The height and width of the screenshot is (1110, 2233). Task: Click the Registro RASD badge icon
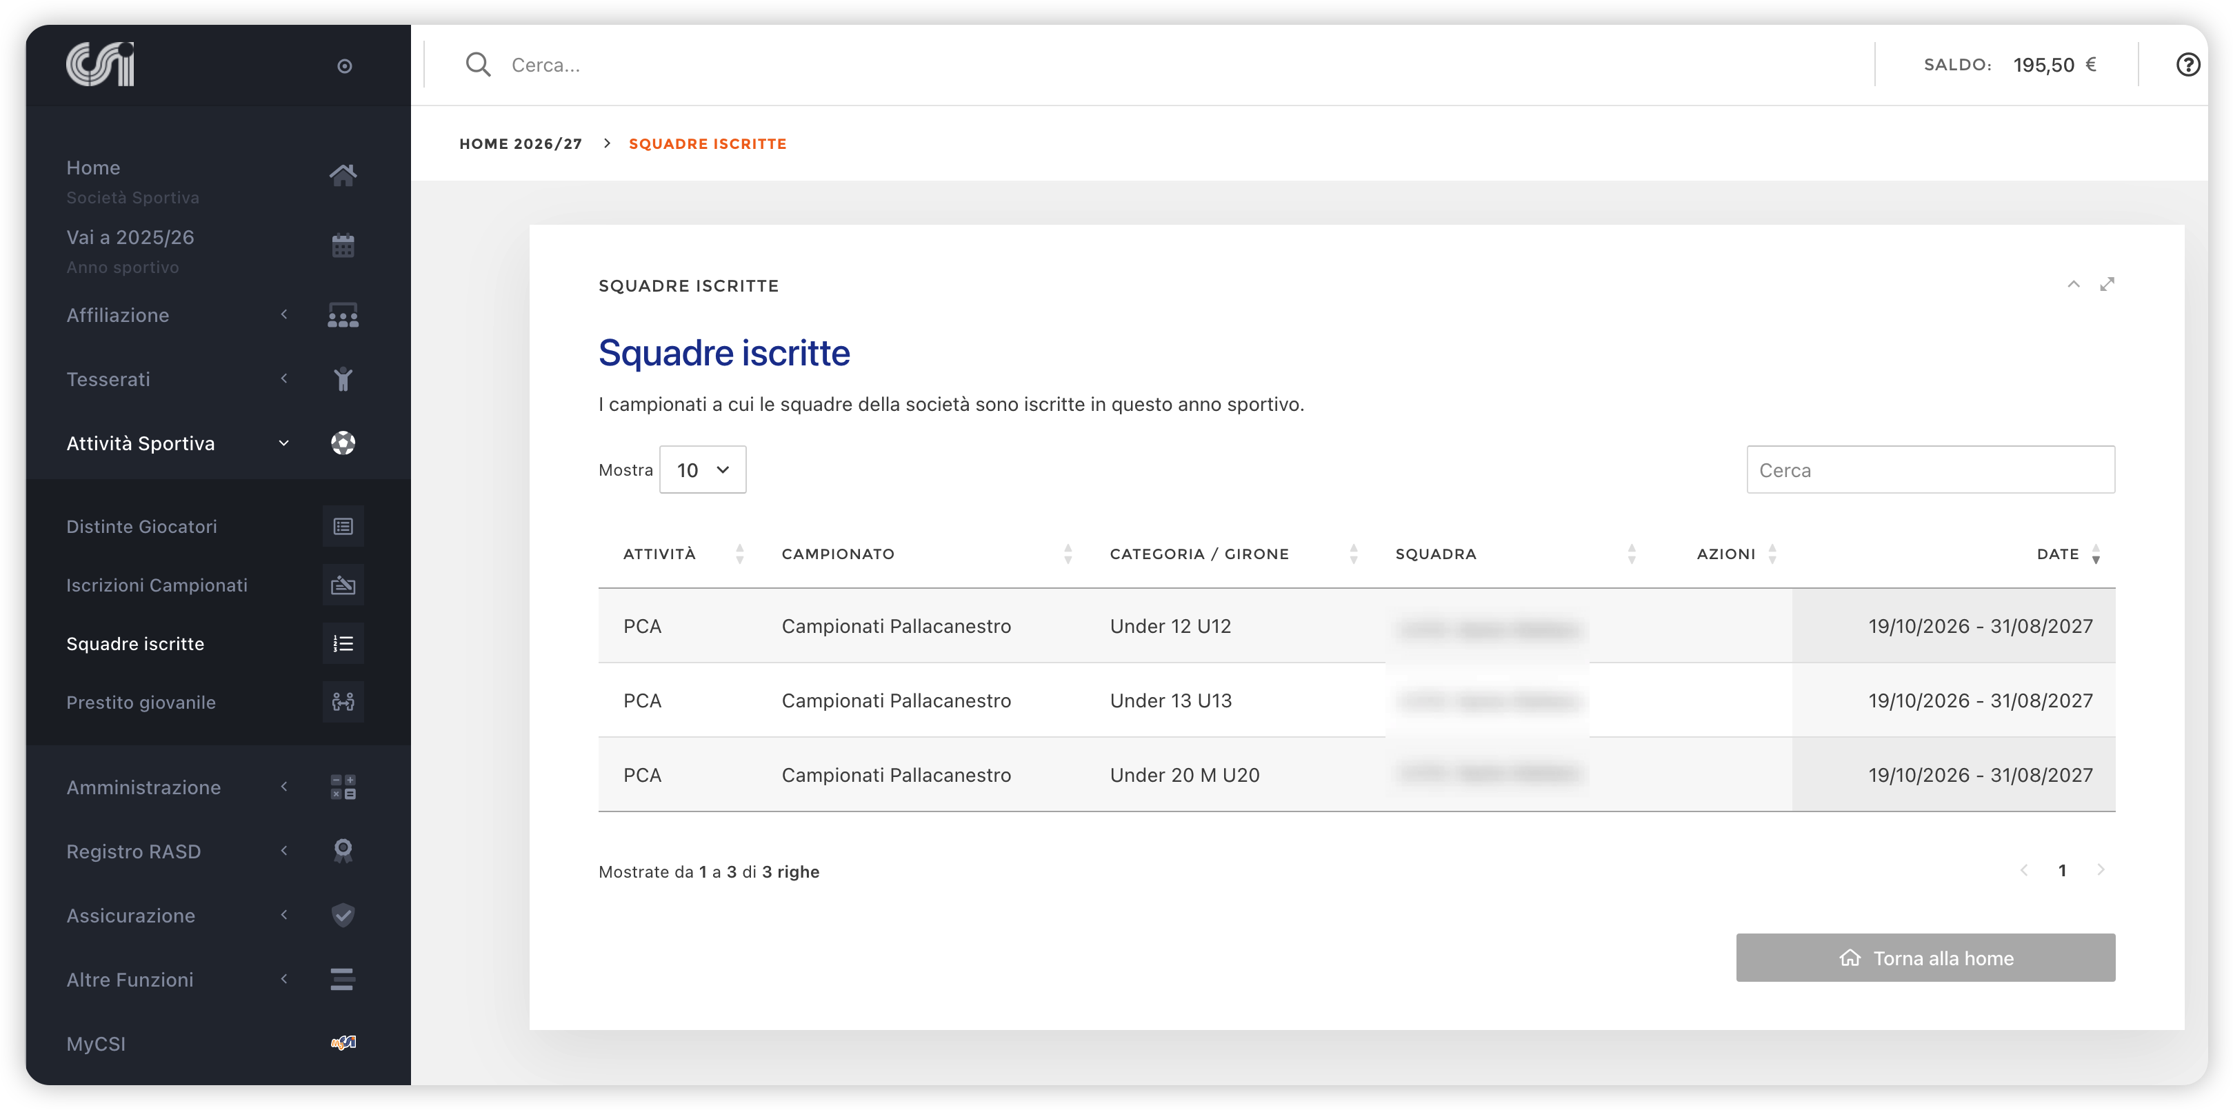coord(343,851)
